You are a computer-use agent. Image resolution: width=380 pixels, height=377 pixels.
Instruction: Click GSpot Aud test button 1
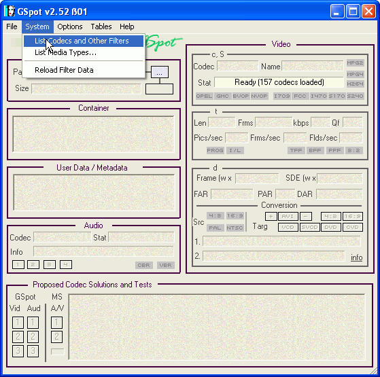pyautogui.click(x=33, y=323)
